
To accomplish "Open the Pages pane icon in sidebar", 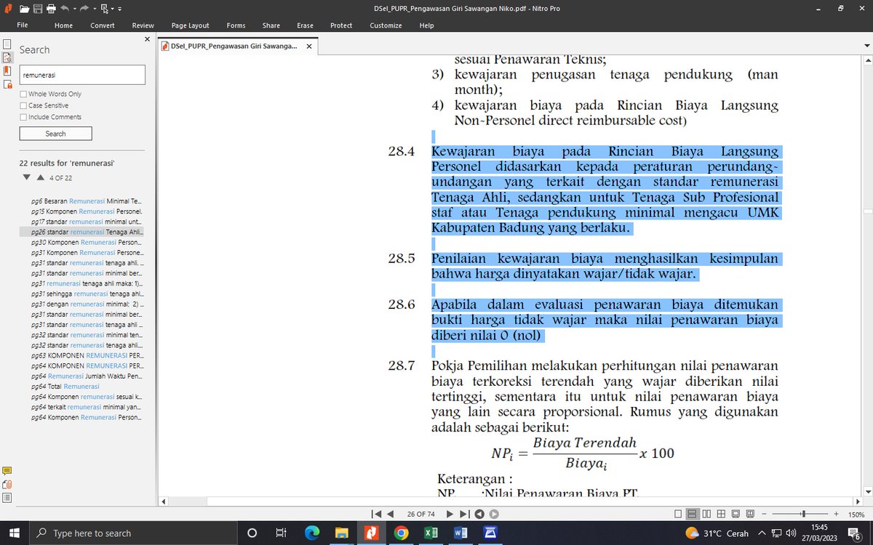I will (7, 44).
